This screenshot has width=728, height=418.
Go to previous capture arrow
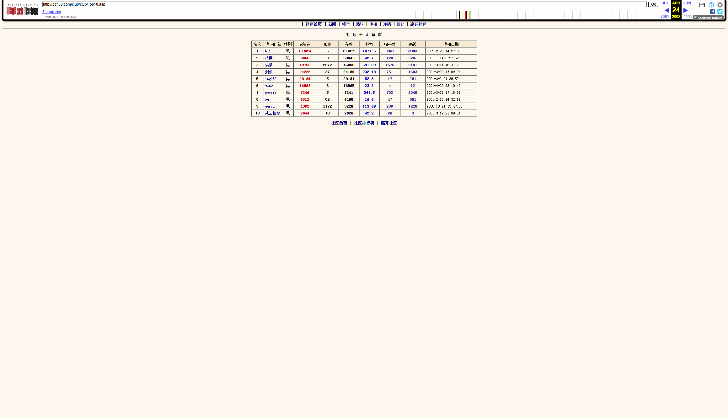coord(666,10)
